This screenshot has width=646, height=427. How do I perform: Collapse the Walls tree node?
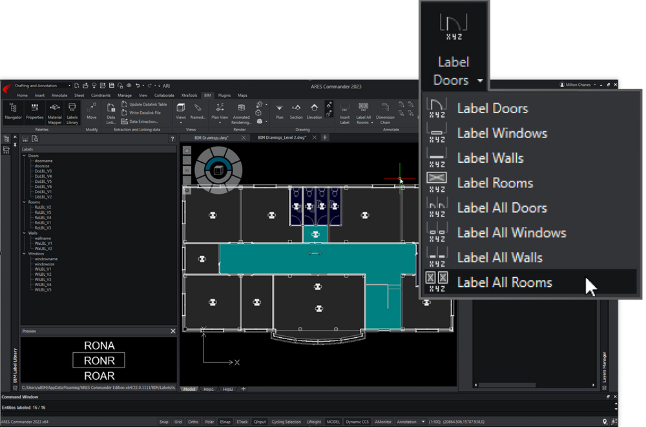point(25,233)
